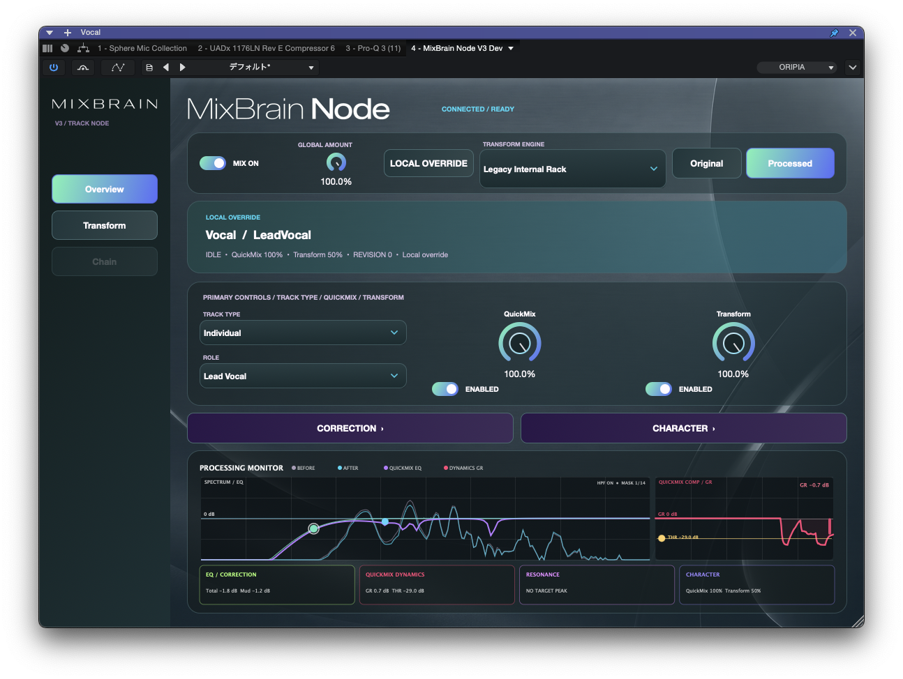Screen dimensions: 903x679
Task: Switch to Original audio
Action: pos(706,163)
